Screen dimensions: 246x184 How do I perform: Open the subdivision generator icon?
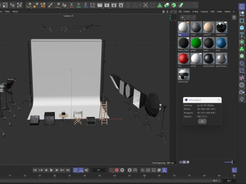pos(242,42)
